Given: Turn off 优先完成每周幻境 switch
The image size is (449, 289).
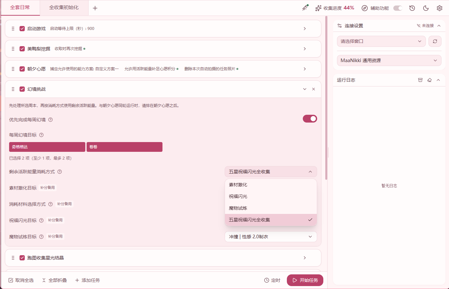Looking at the screenshot, I should tap(310, 119).
